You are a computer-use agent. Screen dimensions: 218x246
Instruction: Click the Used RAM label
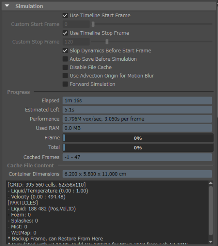[47, 128]
